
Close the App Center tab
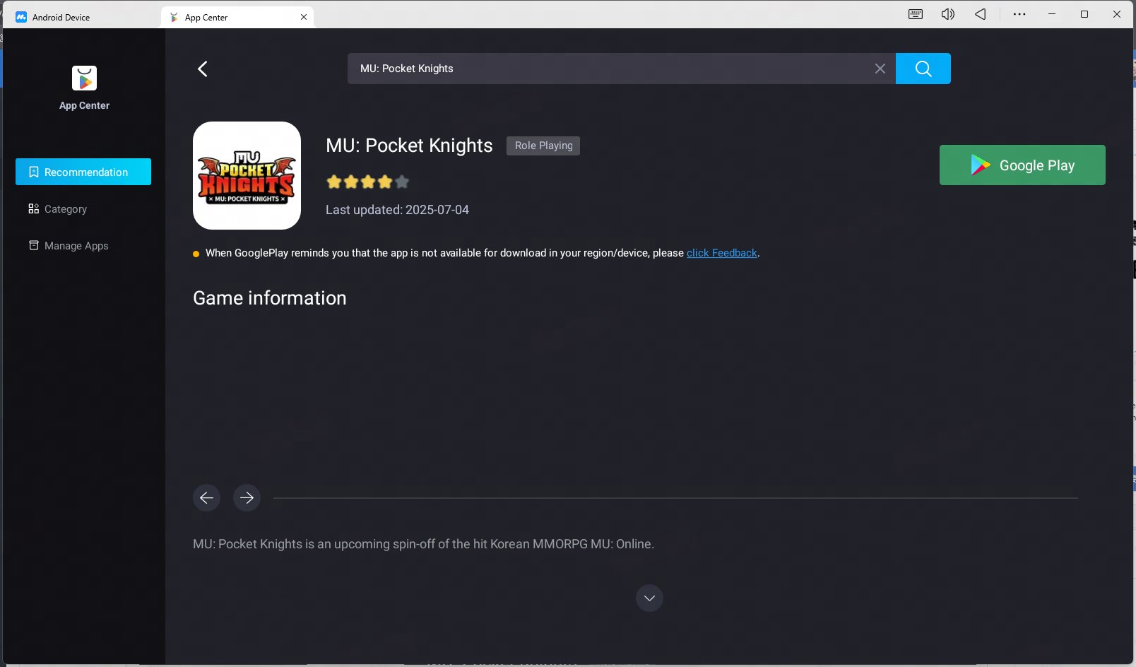[304, 17]
